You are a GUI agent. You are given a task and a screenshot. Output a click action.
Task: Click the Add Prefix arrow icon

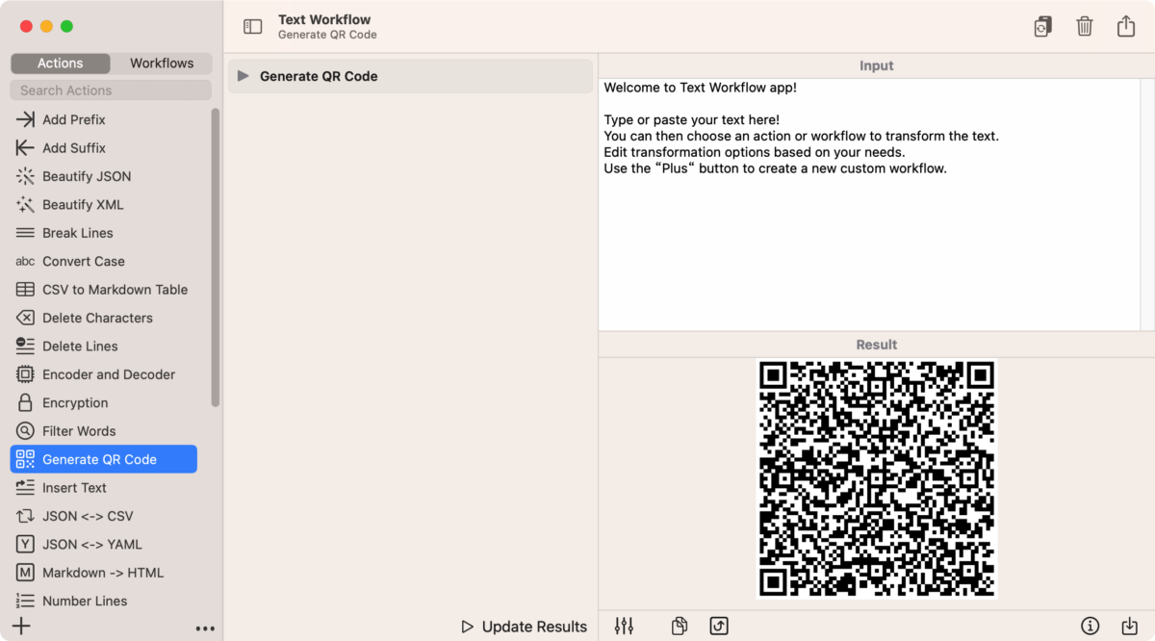(x=25, y=119)
